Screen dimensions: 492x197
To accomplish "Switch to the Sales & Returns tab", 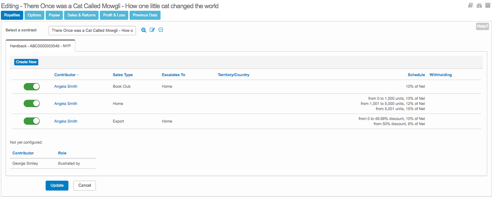I will (x=81, y=15).
